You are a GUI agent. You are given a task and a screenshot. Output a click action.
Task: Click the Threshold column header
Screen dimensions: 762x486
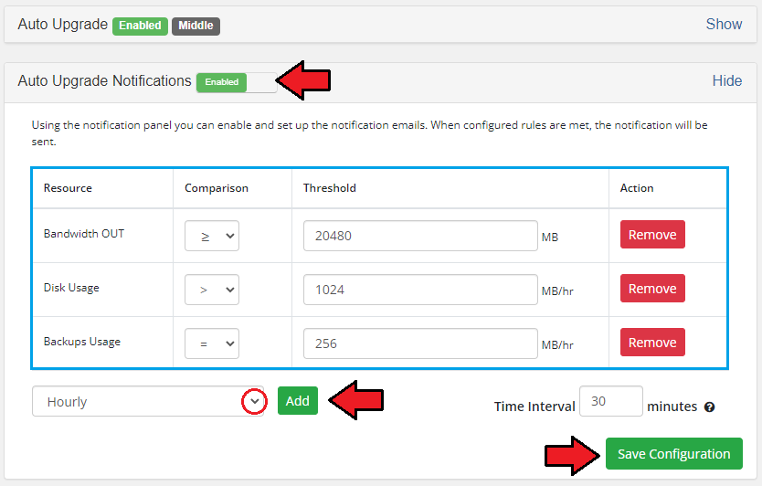pos(330,188)
